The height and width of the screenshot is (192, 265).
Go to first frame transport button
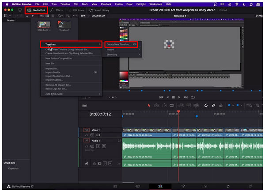[161, 97]
